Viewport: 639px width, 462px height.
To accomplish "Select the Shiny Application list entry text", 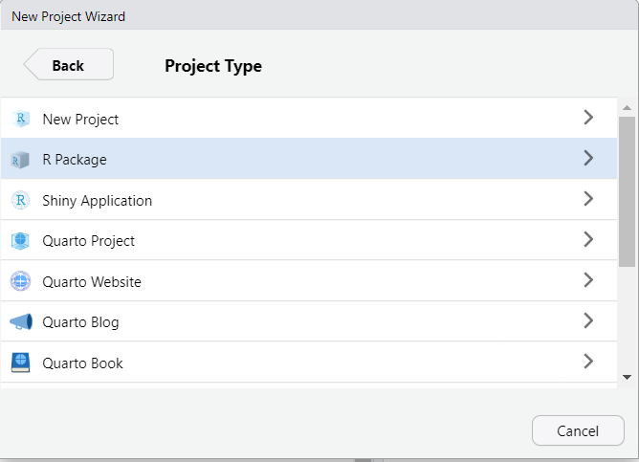I will [x=97, y=201].
